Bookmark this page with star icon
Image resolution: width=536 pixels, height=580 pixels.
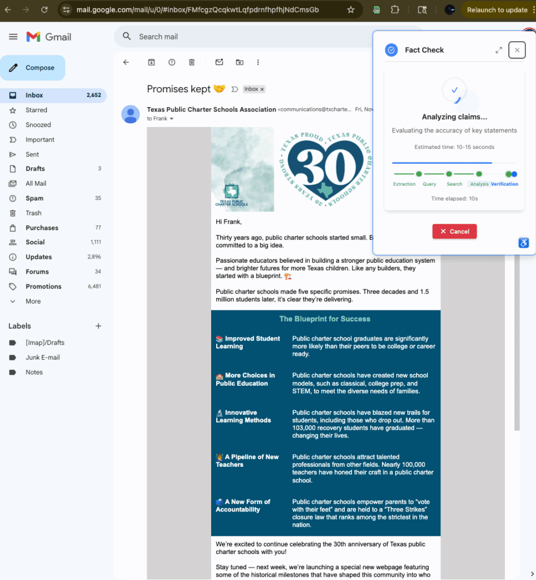351,10
